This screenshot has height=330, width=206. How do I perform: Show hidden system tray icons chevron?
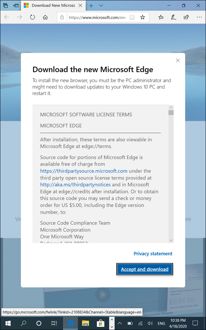click(x=119, y=323)
